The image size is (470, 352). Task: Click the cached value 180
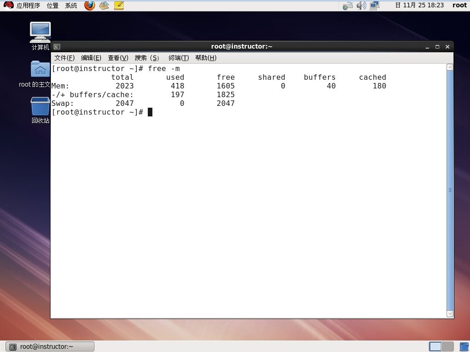tap(380, 86)
